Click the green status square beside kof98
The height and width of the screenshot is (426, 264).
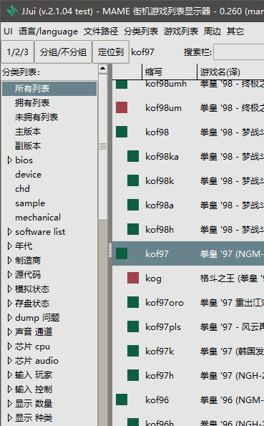[x=122, y=132]
